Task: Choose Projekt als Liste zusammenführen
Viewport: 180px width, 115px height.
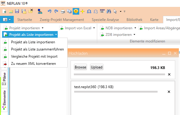Action: [34, 49]
